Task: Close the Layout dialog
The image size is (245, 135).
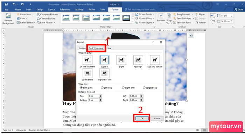Action: point(161,42)
